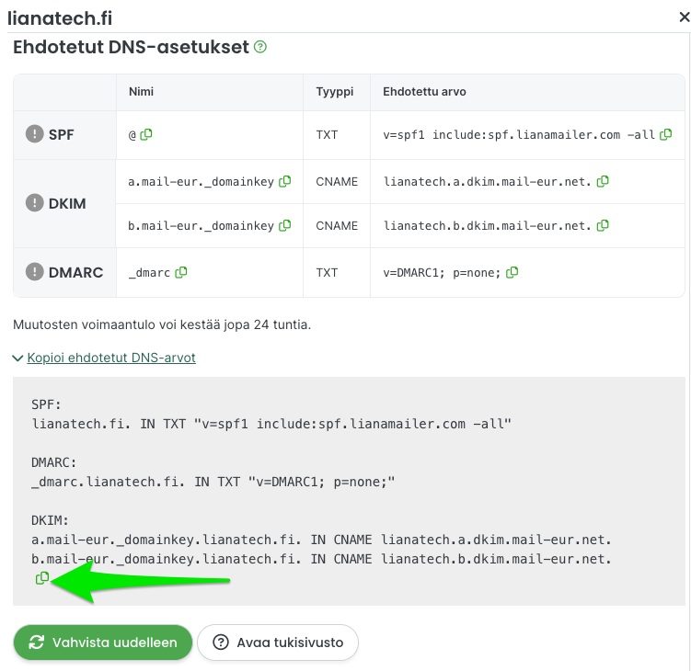Click the b.mail-eur._domainkey.lianatech.fi. CNAME line
The height and width of the screenshot is (671, 691).
point(322,559)
